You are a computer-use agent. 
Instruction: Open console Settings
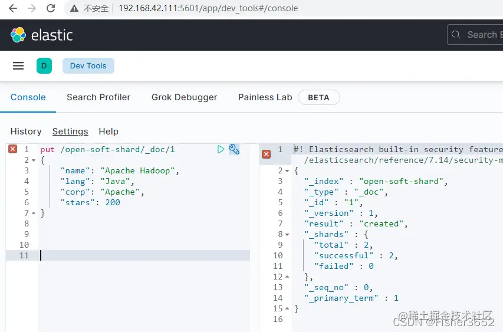point(70,132)
